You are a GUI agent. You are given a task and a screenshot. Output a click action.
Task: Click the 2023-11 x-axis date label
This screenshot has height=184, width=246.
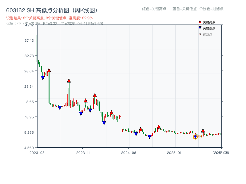82,152
